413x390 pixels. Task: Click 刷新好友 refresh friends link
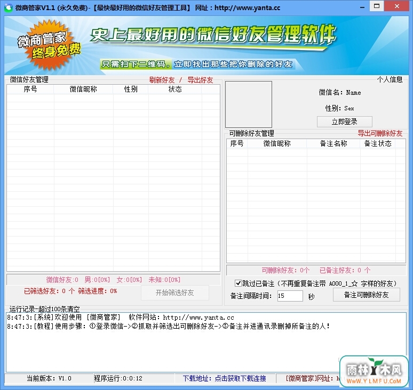(x=162, y=80)
